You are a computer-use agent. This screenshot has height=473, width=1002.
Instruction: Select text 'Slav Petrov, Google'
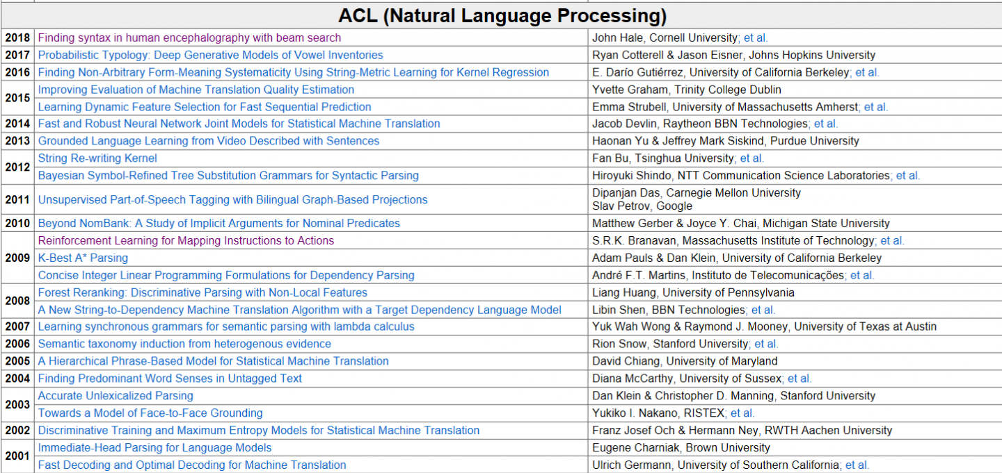coord(642,206)
